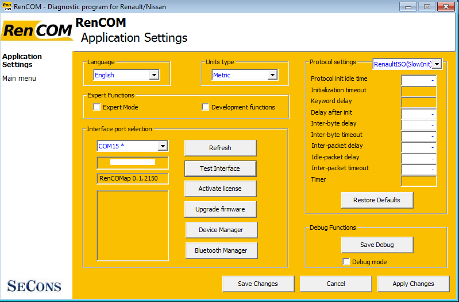Screen dimensions: 459x302
Task: Open Device Manager
Action: pos(221,230)
